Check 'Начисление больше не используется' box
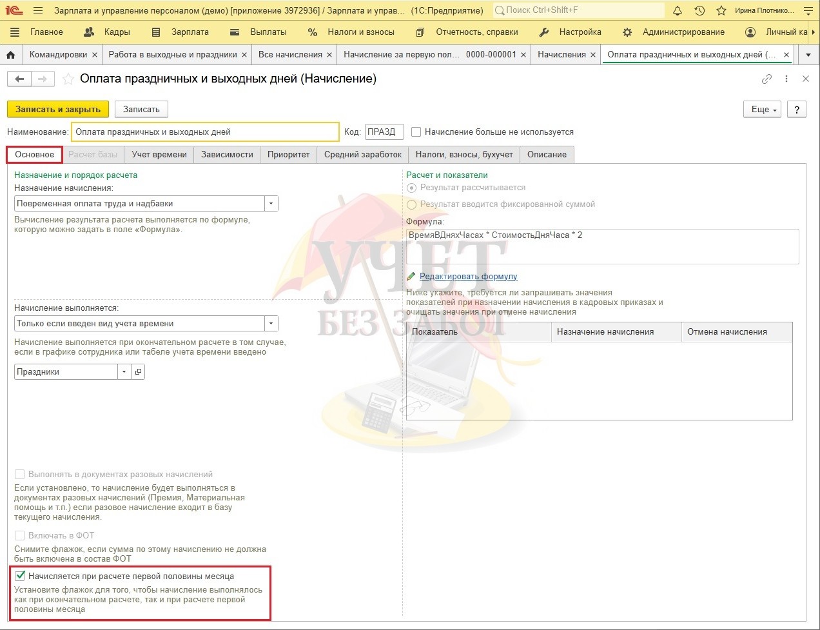 tap(416, 132)
